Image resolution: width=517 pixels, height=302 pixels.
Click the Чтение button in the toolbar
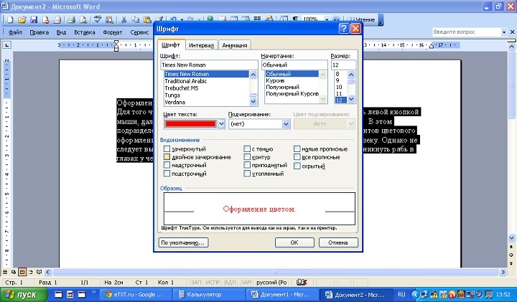(362, 20)
